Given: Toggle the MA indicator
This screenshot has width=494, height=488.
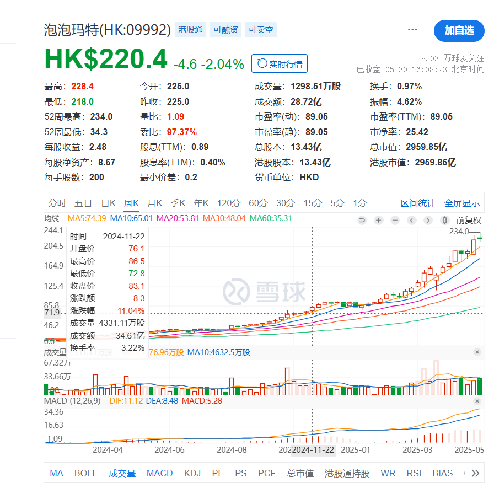Looking at the screenshot, I should pos(56,473).
